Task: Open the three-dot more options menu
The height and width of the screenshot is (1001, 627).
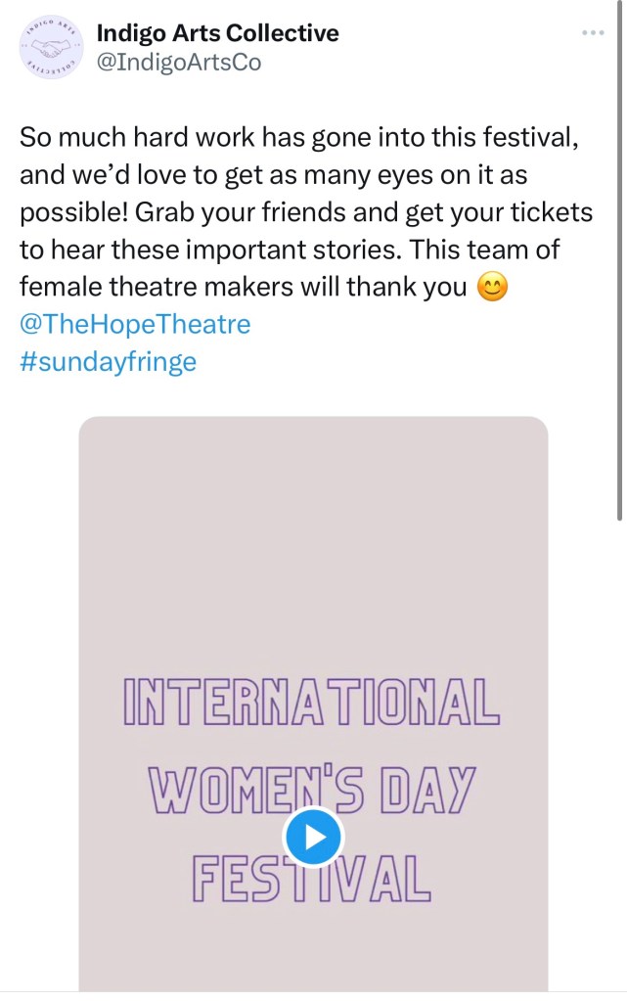Action: [593, 32]
